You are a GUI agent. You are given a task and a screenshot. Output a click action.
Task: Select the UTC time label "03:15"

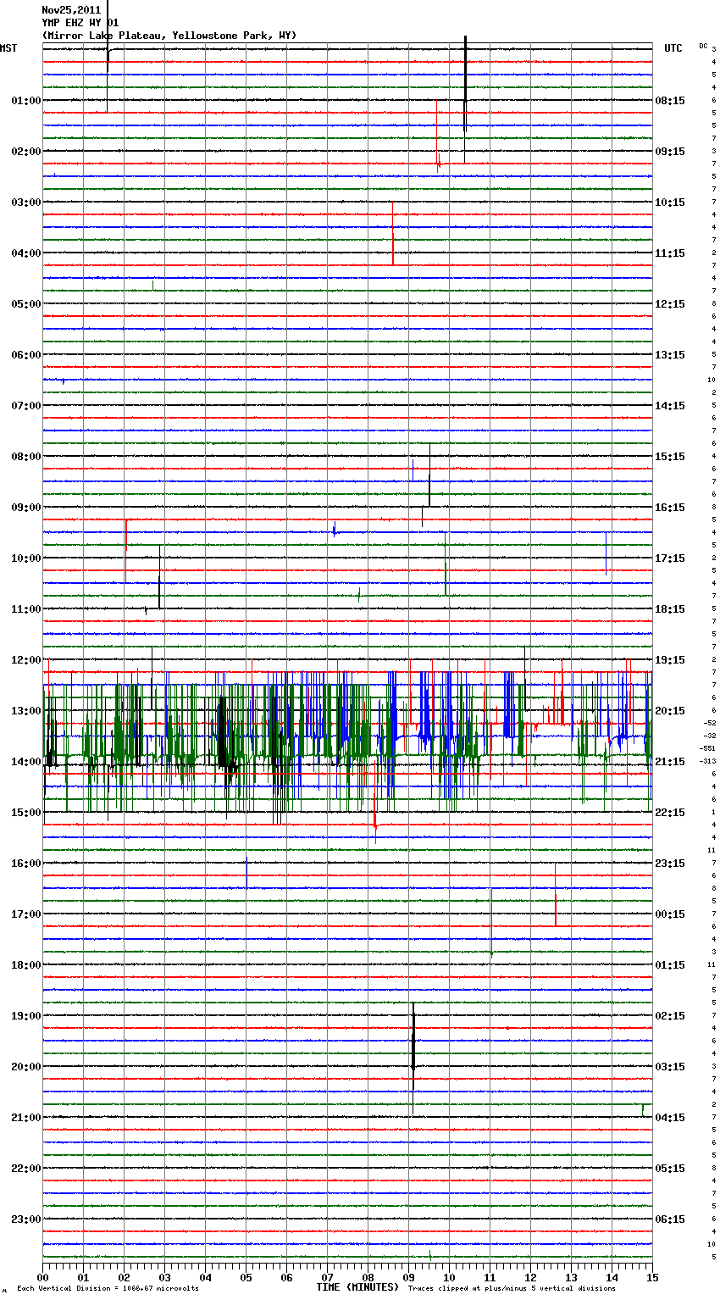(x=670, y=1067)
